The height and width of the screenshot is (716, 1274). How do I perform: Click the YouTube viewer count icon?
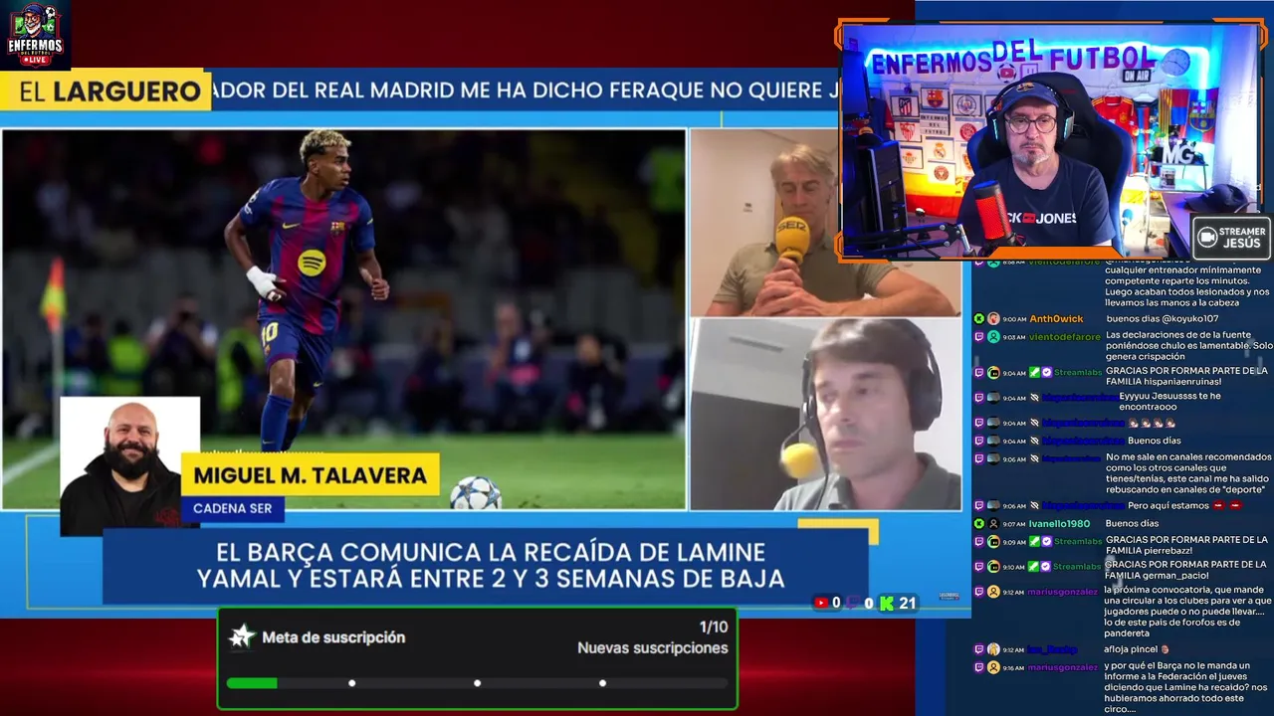(x=821, y=603)
